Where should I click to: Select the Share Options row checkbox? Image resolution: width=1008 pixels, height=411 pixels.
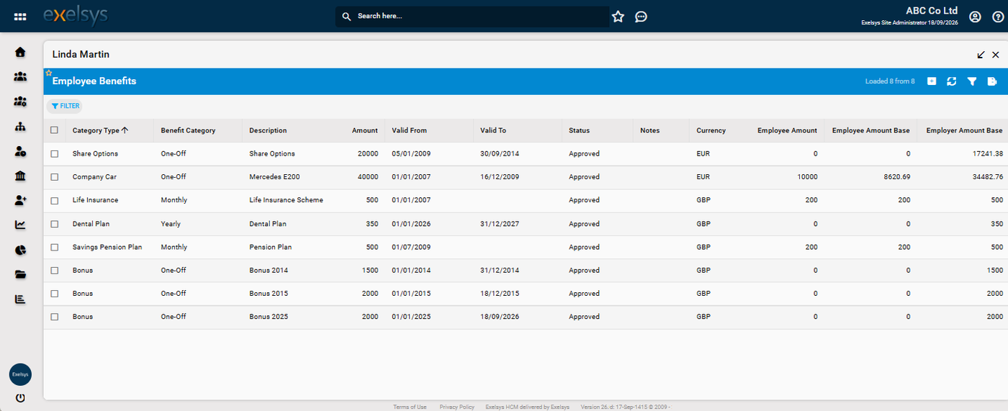pos(54,154)
